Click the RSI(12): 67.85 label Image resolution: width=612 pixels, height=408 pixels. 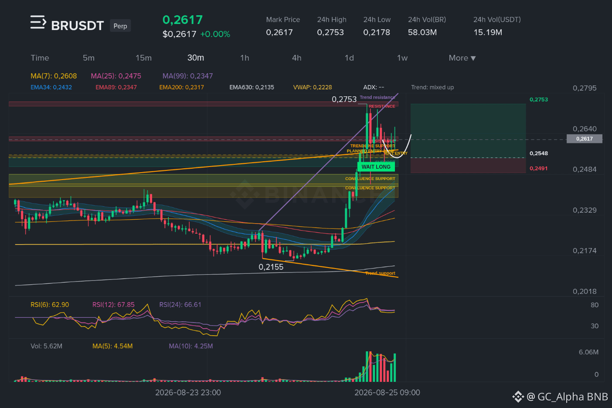(x=113, y=305)
